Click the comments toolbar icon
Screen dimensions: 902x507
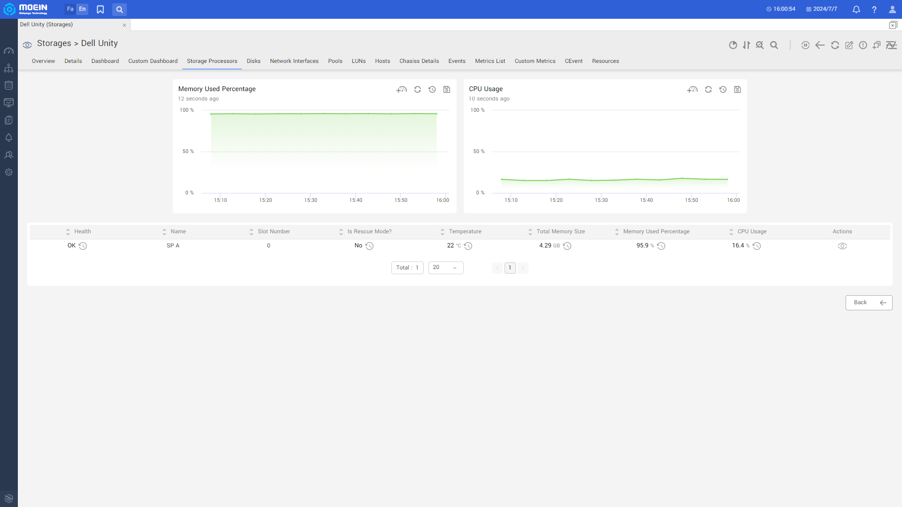877,45
